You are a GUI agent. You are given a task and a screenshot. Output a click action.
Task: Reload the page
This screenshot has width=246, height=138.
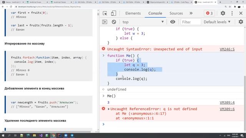point(11,7)
